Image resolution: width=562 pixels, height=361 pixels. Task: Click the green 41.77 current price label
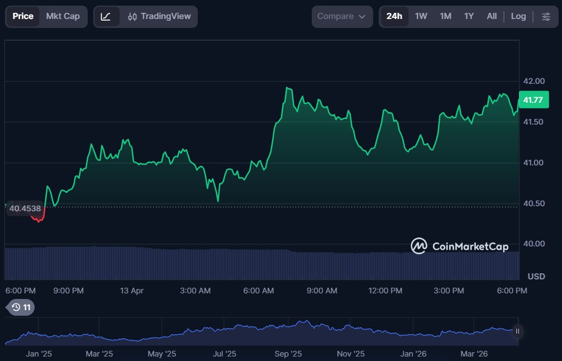pos(534,101)
